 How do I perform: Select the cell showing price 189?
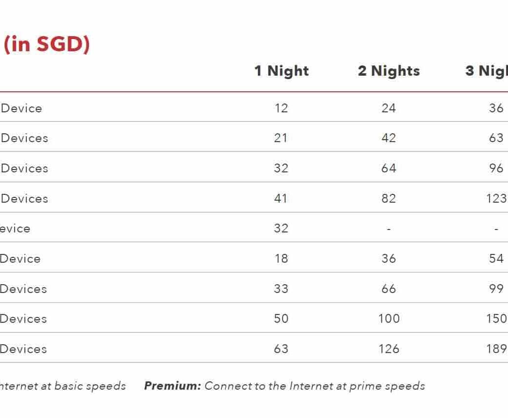pyautogui.click(x=496, y=349)
